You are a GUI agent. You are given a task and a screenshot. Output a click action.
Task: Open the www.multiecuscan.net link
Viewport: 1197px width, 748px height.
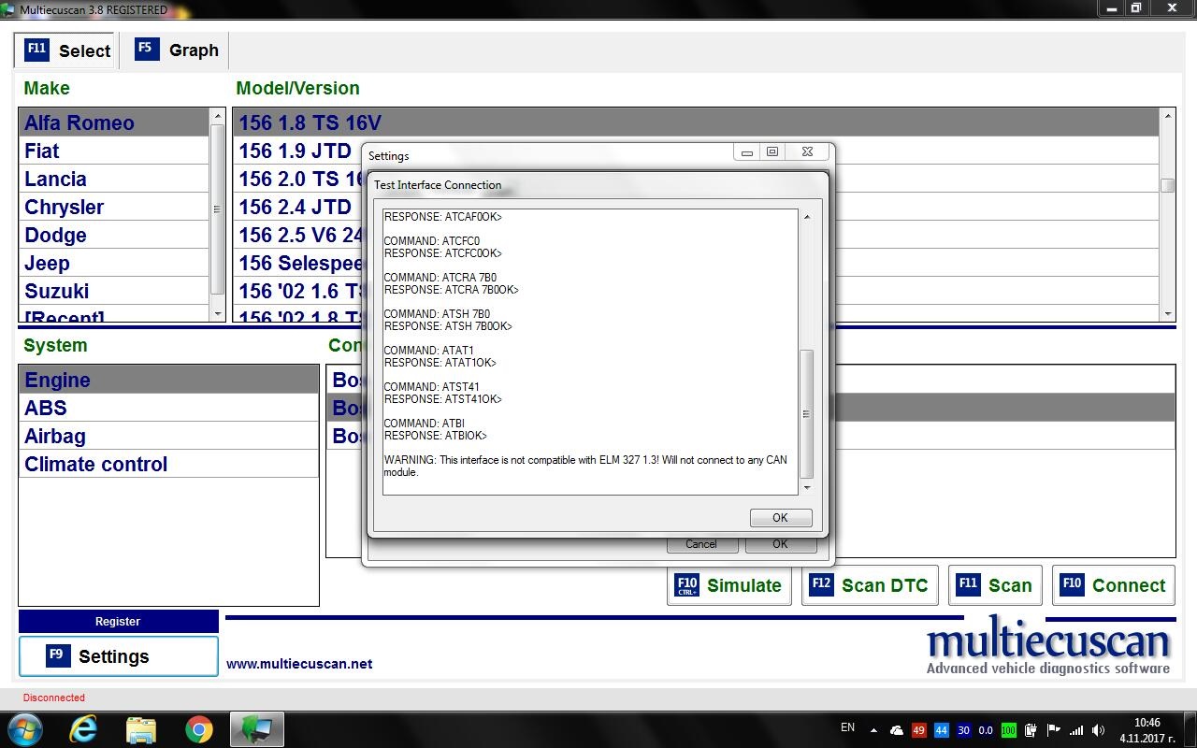point(299,664)
